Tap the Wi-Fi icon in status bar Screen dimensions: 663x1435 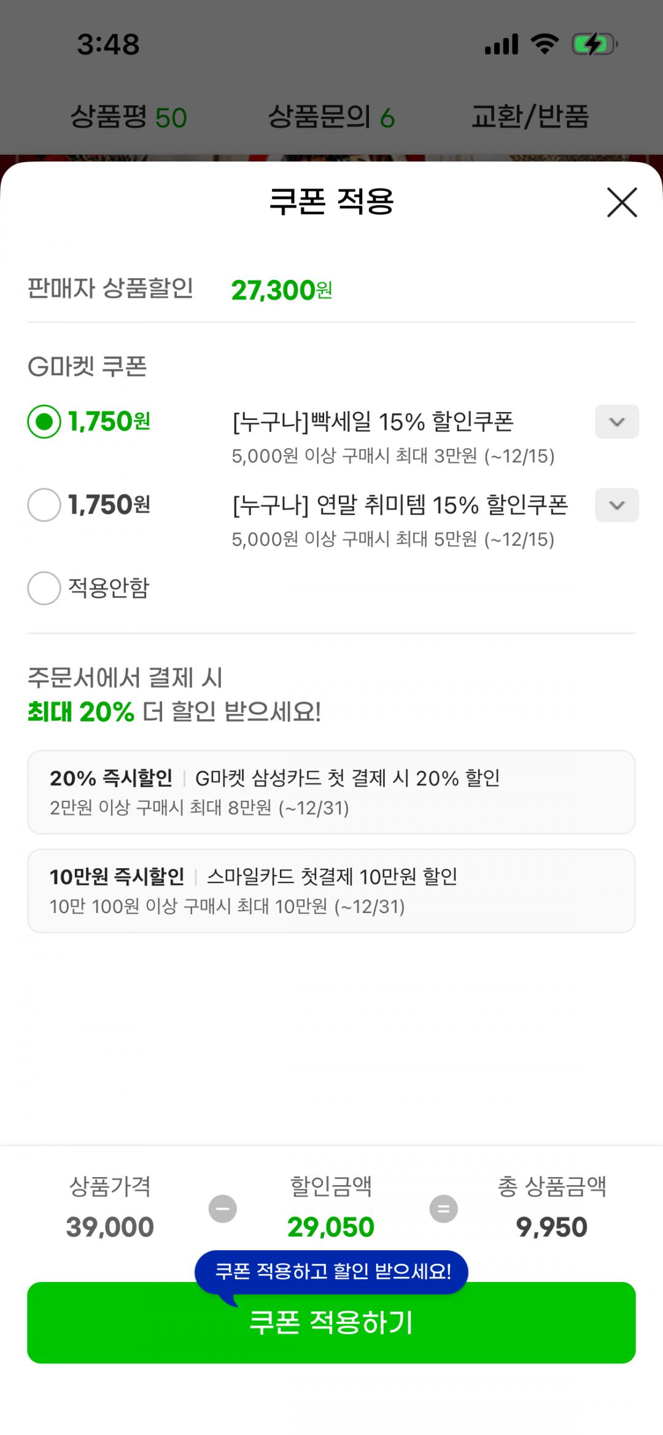[x=545, y=44]
